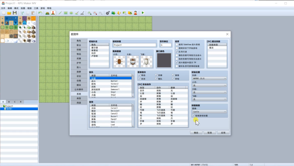The width and height of the screenshot is (294, 166).
Task: Toggle 'SideView' battle system checkbox
Action: tap(177, 44)
